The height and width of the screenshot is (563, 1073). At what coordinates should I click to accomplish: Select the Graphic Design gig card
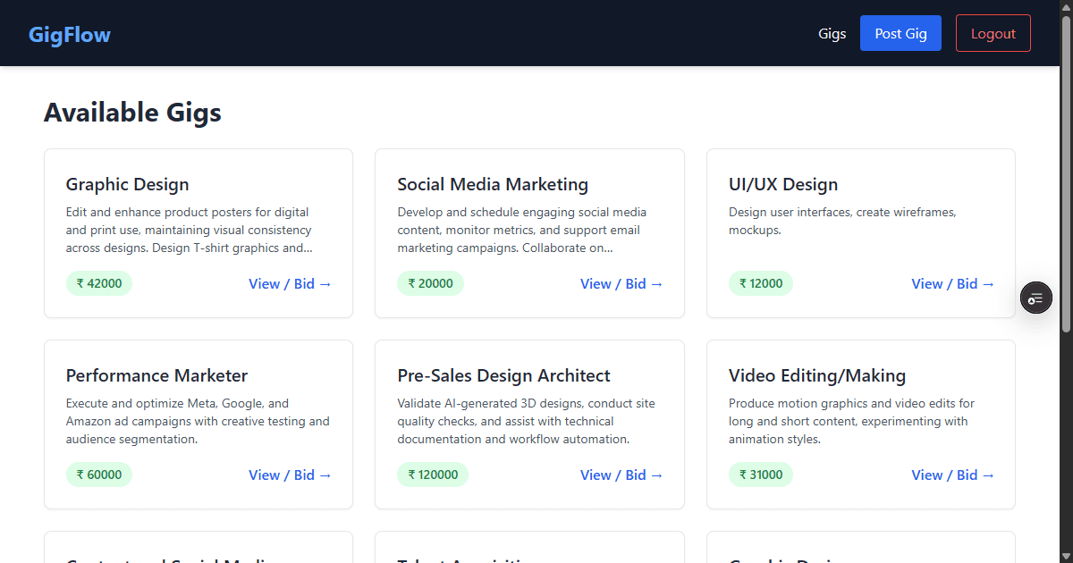[x=198, y=232]
